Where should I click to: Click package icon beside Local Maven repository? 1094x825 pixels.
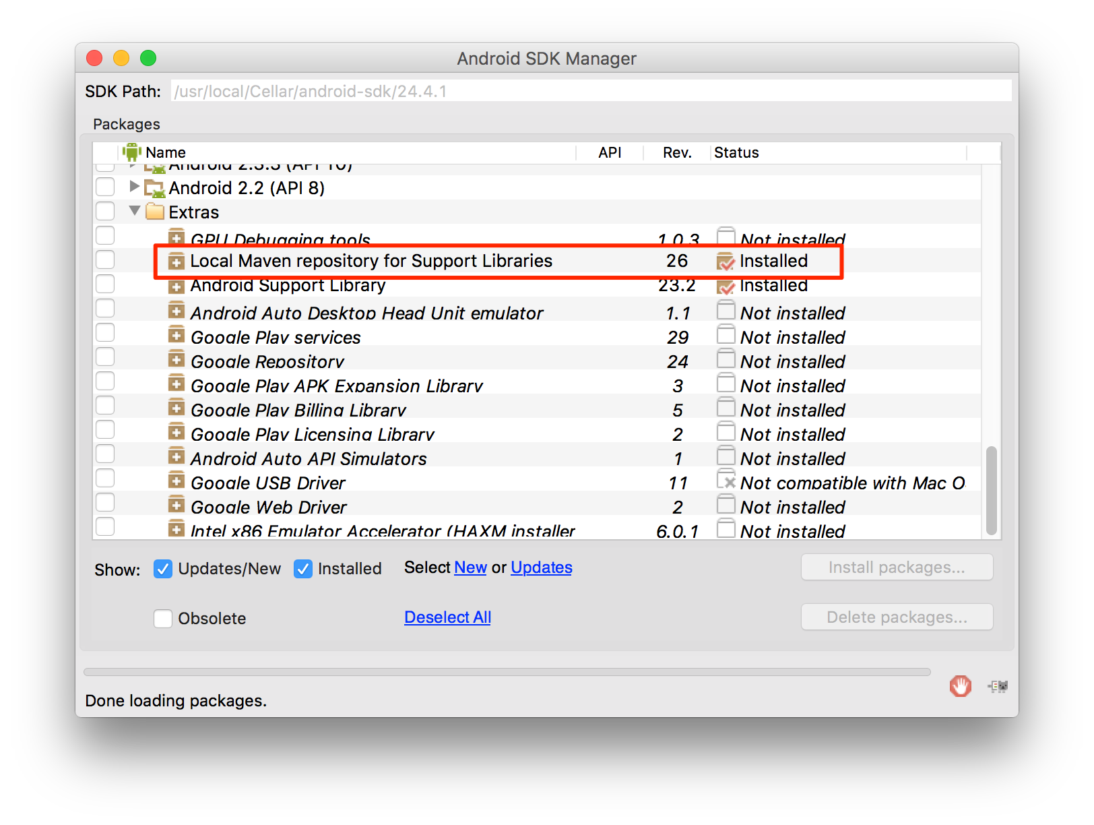[x=176, y=260]
